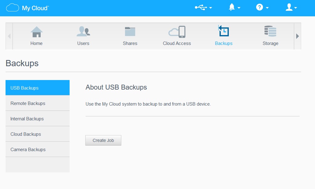Image resolution: width=315 pixels, height=189 pixels.
Task: Click the Users label in navigation
Action: pyautogui.click(x=83, y=43)
